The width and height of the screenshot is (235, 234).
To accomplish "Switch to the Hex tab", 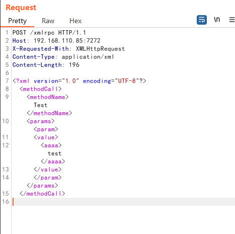I will [75, 21].
